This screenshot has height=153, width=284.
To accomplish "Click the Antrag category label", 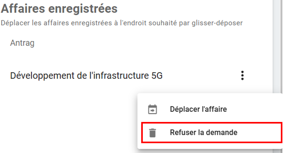I will [22, 43].
